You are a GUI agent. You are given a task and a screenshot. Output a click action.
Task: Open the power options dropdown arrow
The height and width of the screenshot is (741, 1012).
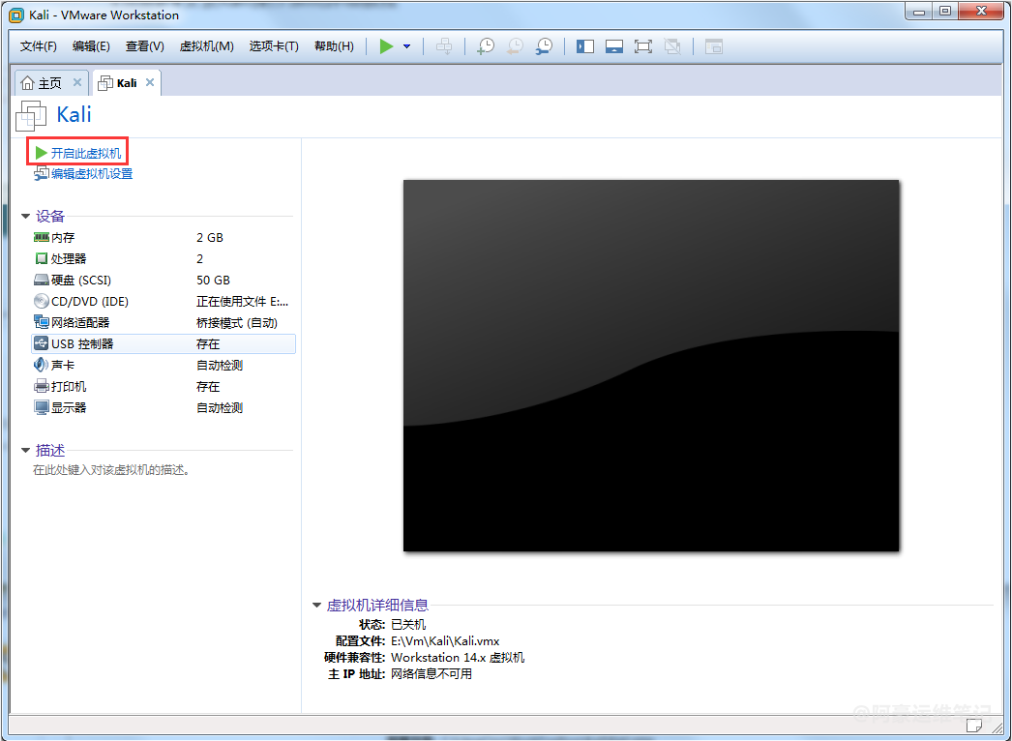tap(406, 46)
